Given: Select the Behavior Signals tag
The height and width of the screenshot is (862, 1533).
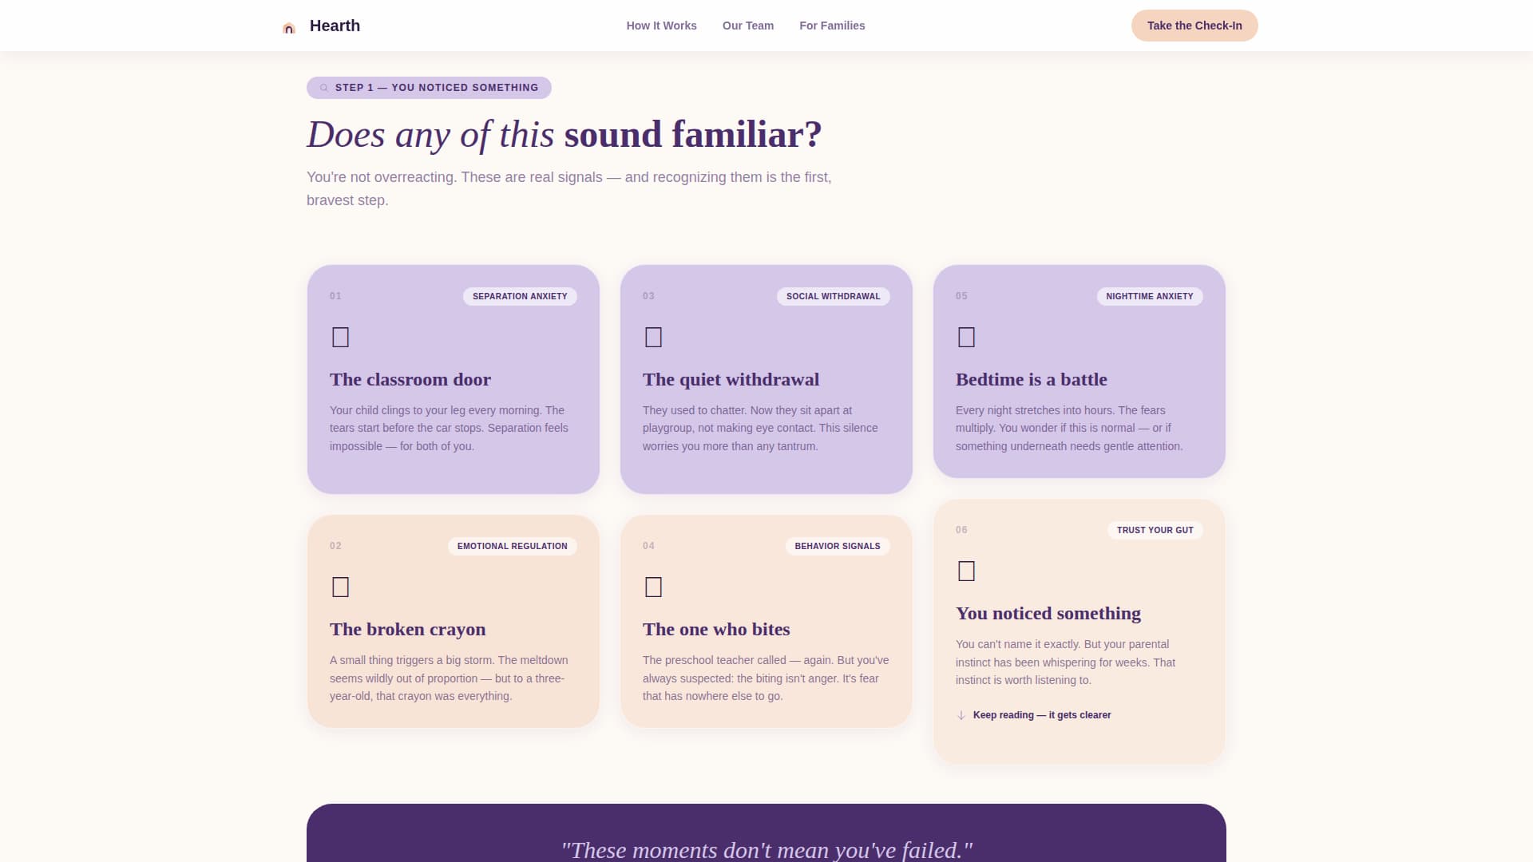Looking at the screenshot, I should 838,546.
